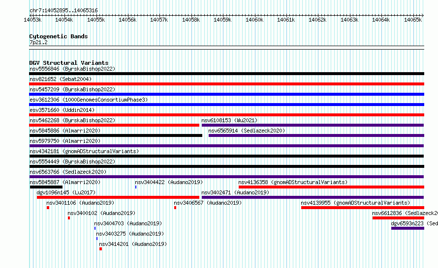Viewport: 438px width, 268px height.
Task: Select the black bar under nsv5554449
Action: click(226, 166)
